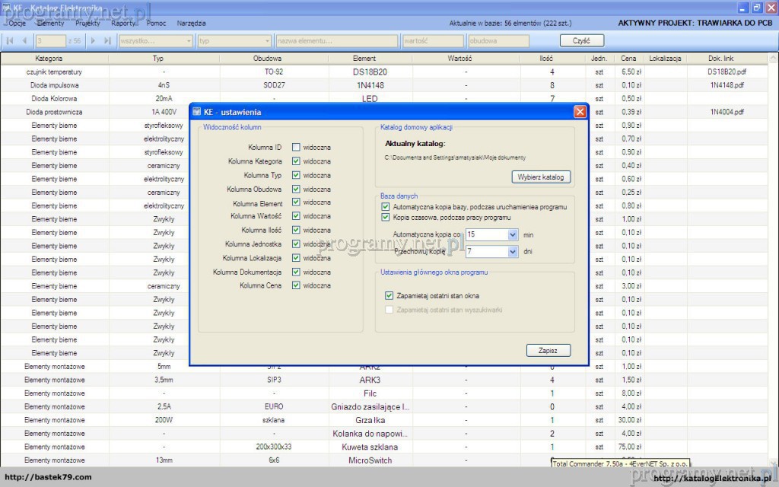Viewport: 779px width, 487px height.
Task: Go to first record navigation arrow
Action: (11, 41)
